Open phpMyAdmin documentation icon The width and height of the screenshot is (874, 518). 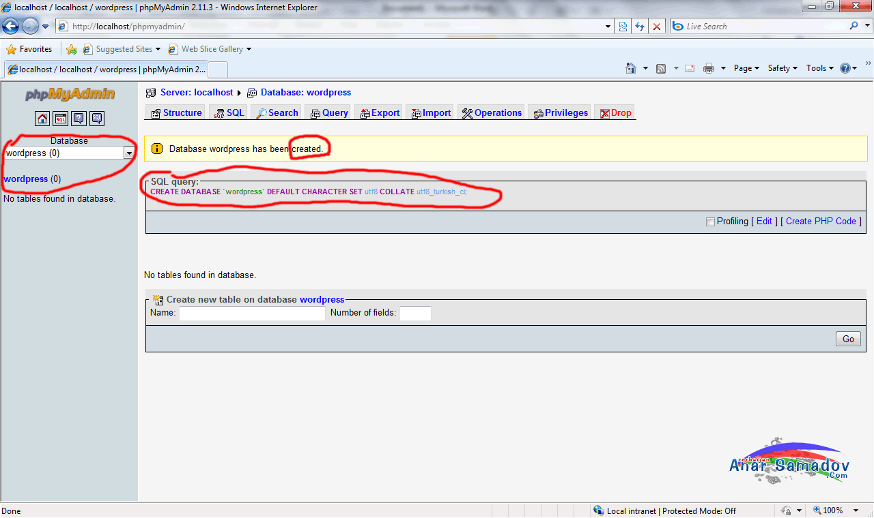pos(79,119)
